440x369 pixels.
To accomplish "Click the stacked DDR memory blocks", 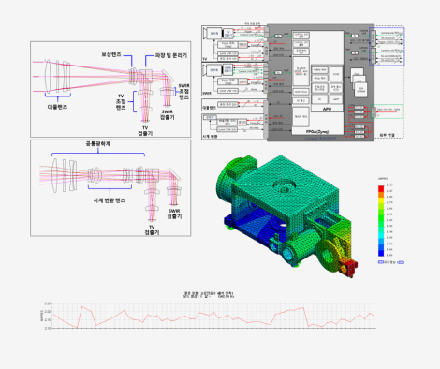I will point(359,82).
